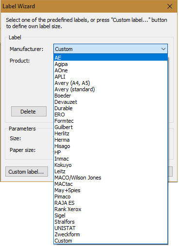180x246 pixels.
Task: Select AE in the manufacturer list
Action: click(111, 58)
